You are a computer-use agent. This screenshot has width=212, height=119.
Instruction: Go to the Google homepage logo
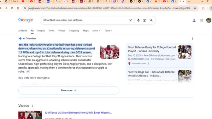pos(26,20)
